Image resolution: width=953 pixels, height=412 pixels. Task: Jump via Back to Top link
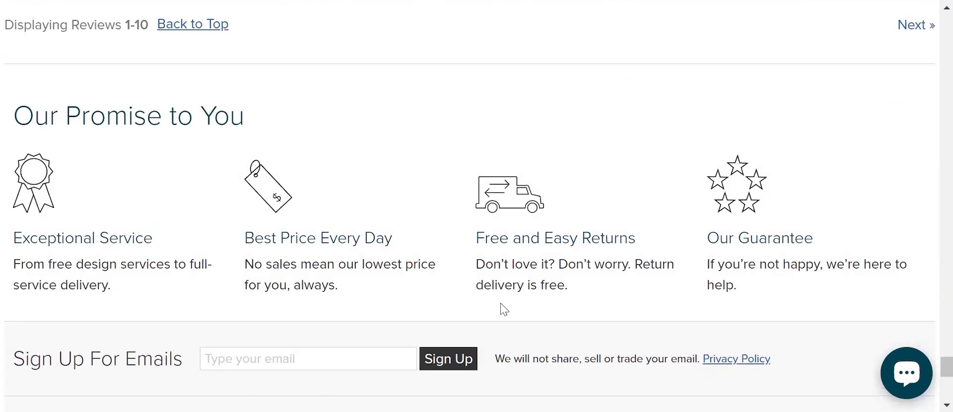pyautogui.click(x=193, y=24)
